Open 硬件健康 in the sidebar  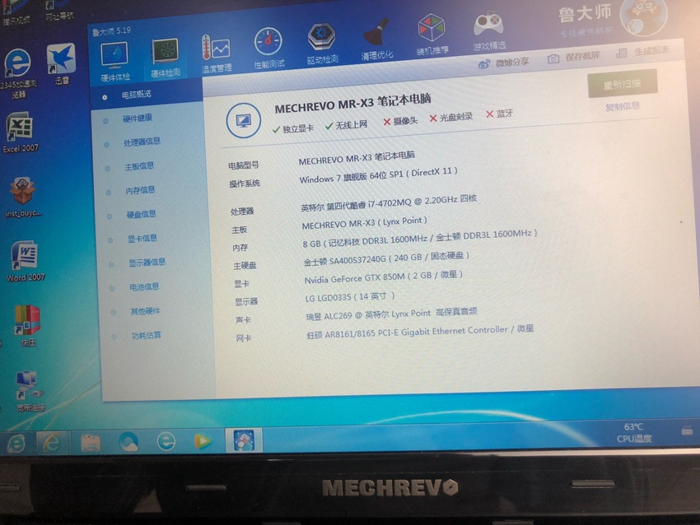click(138, 118)
